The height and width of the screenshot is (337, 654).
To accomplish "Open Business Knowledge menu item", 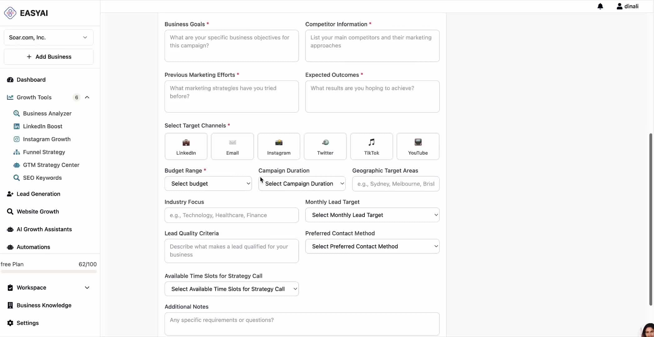I will (x=44, y=305).
